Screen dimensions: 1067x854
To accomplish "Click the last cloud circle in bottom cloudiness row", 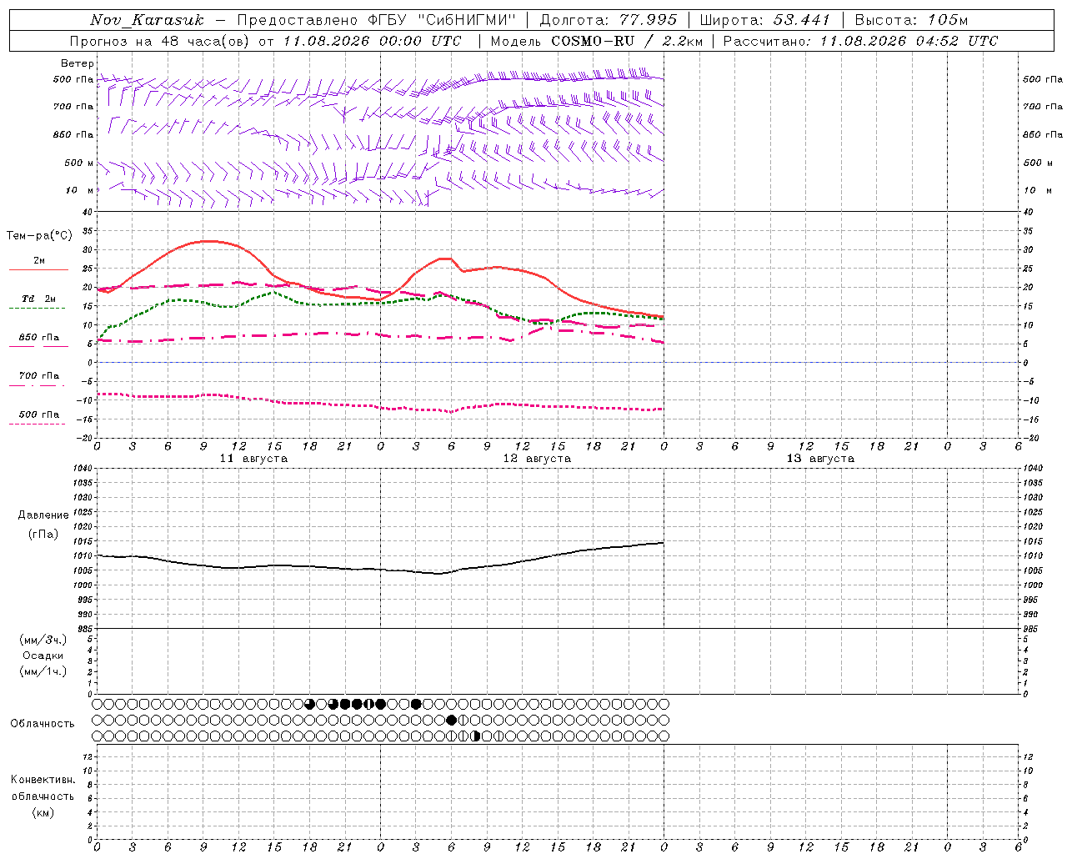I will point(664,736).
